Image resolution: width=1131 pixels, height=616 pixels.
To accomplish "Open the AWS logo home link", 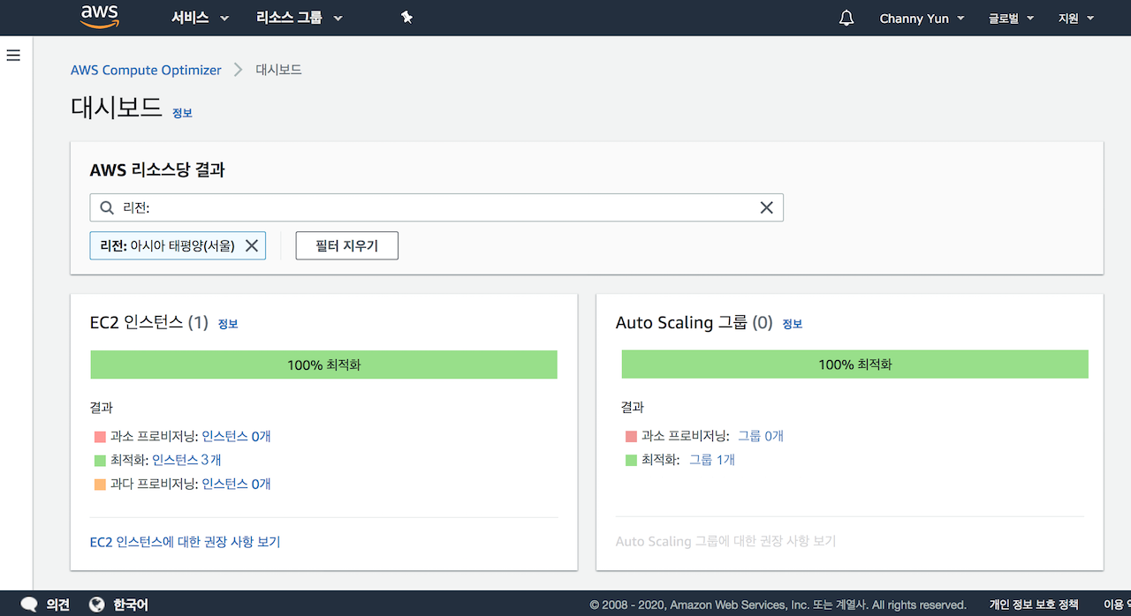I will tap(100, 17).
